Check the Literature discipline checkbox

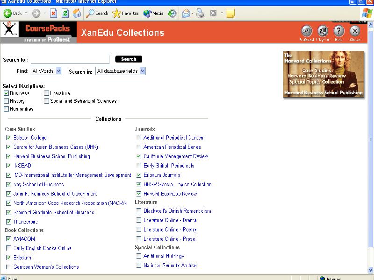coord(46,93)
